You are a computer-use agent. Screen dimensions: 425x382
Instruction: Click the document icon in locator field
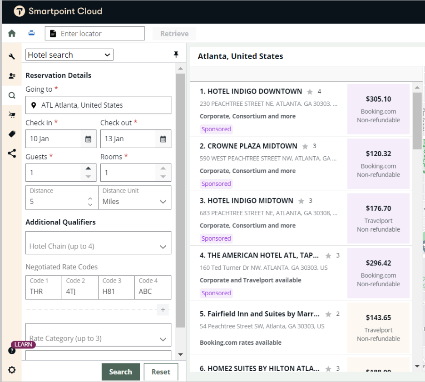(53, 34)
